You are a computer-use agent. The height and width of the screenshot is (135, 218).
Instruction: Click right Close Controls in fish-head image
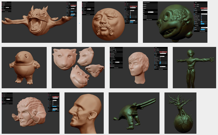(x=202, y=31)
